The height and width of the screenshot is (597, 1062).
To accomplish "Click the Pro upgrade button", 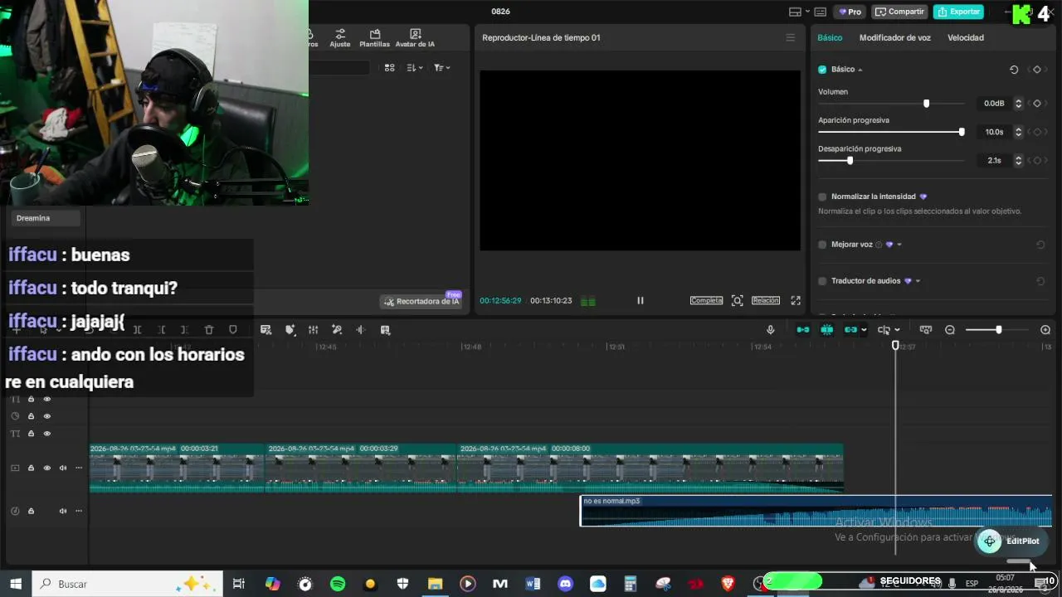I will (x=850, y=12).
